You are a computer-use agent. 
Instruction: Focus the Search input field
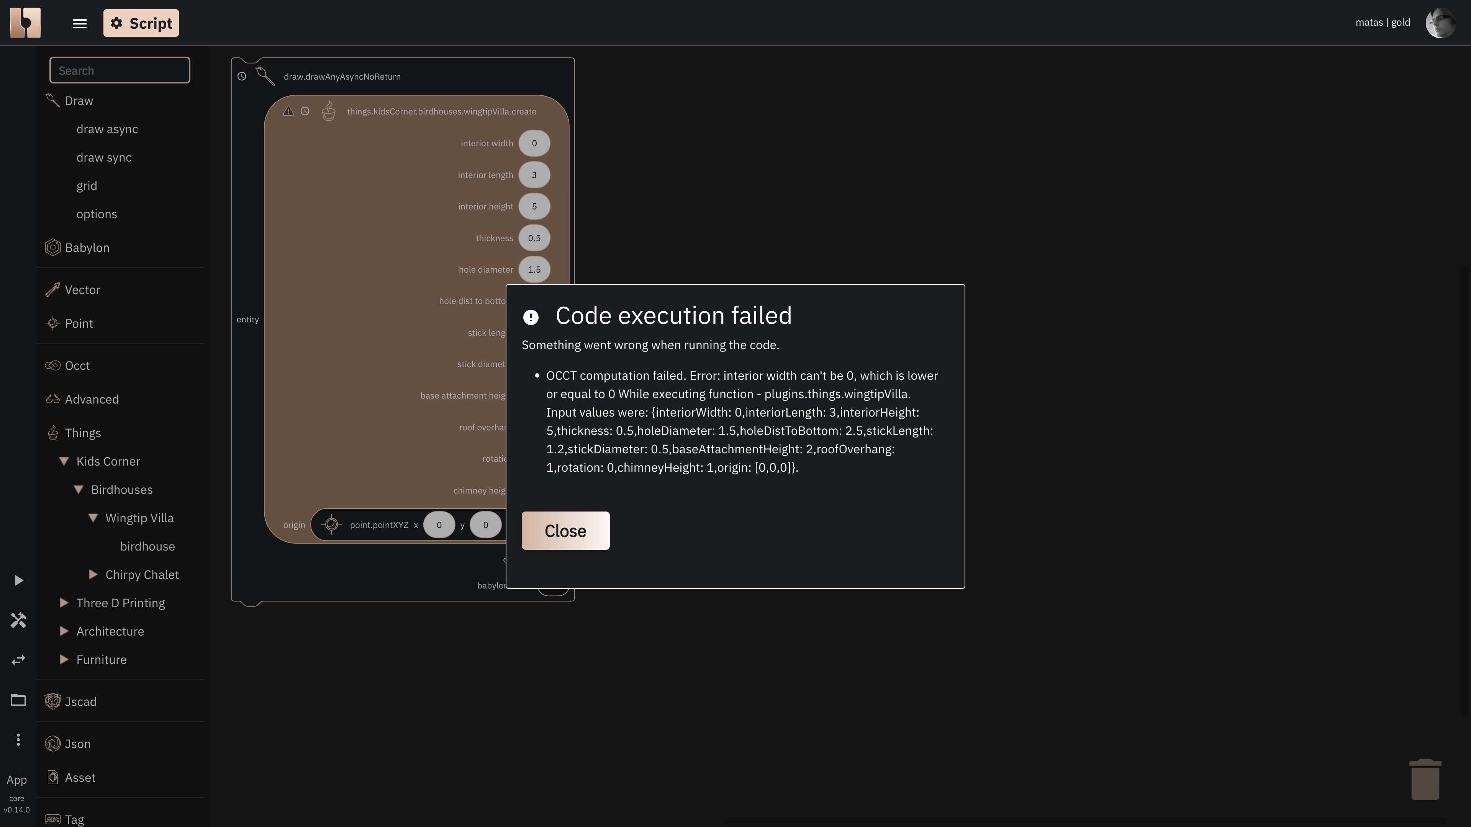pyautogui.click(x=120, y=70)
